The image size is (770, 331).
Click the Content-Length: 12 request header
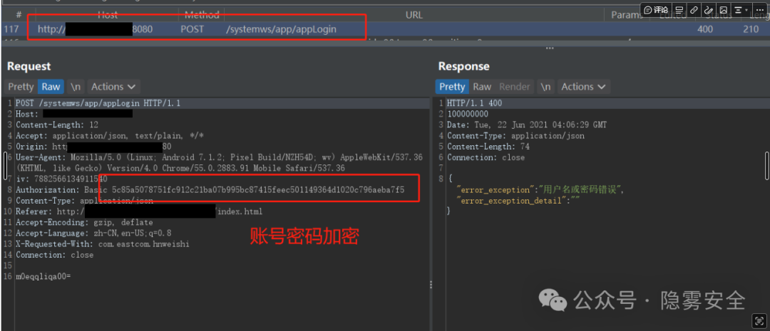[57, 125]
